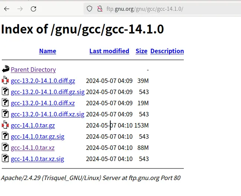Screen dimensions: 241x196
Task: Download the gcc-14.1.0.tar.xz archive
Action: pos(33,148)
